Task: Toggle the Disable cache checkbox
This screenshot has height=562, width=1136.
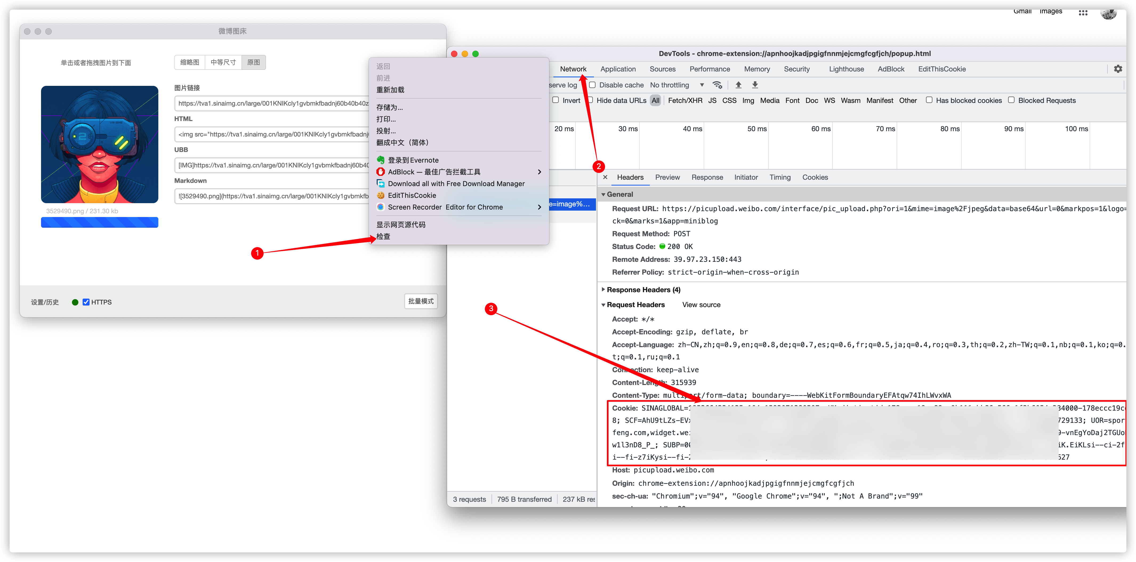Action: click(592, 85)
